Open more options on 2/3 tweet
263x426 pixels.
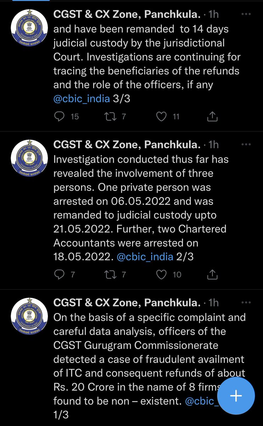click(246, 144)
